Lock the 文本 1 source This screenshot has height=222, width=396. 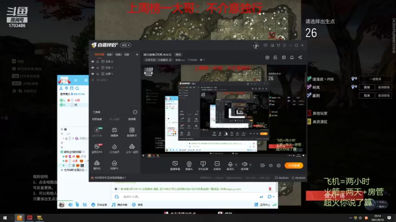98,68
